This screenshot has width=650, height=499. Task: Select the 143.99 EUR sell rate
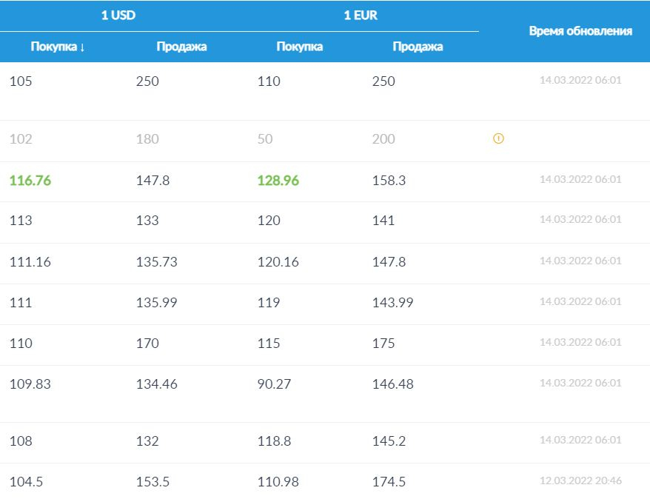392,302
